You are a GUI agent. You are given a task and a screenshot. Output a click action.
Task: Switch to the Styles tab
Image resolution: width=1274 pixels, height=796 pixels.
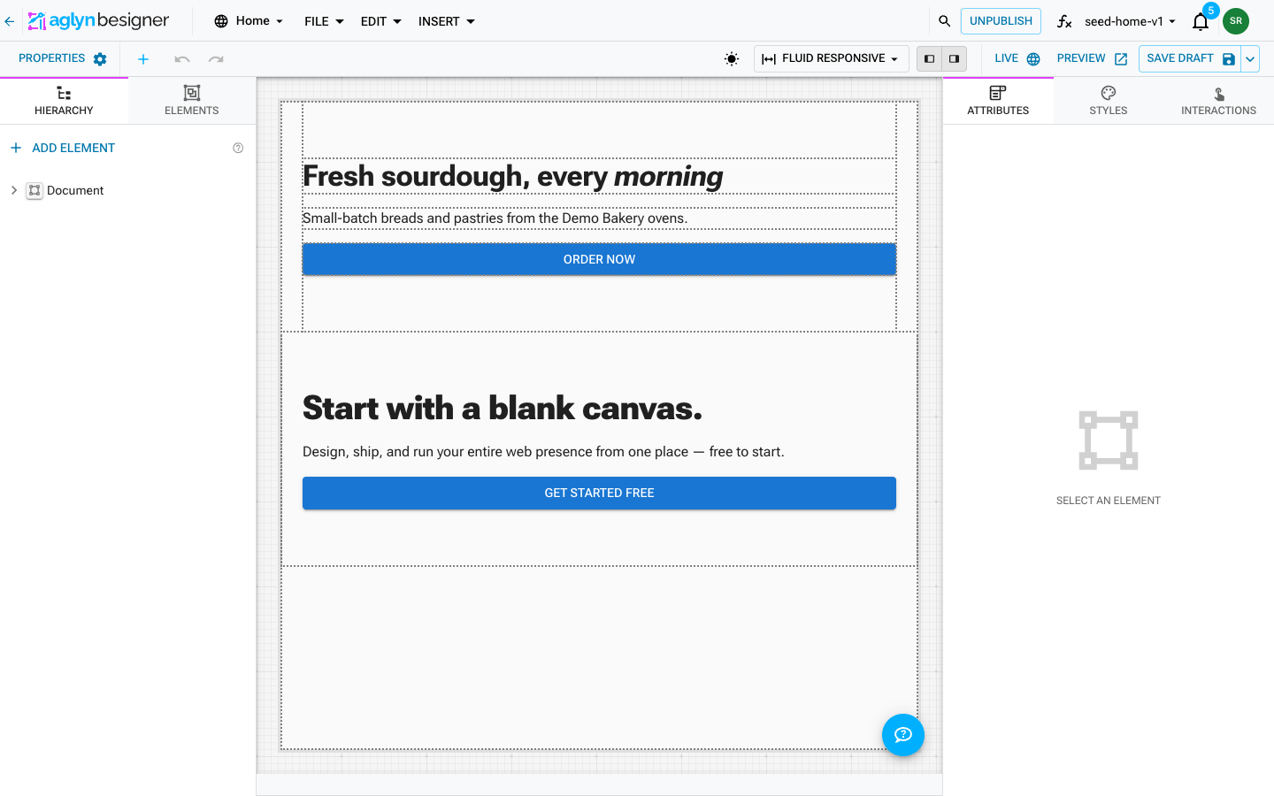coord(1109,101)
